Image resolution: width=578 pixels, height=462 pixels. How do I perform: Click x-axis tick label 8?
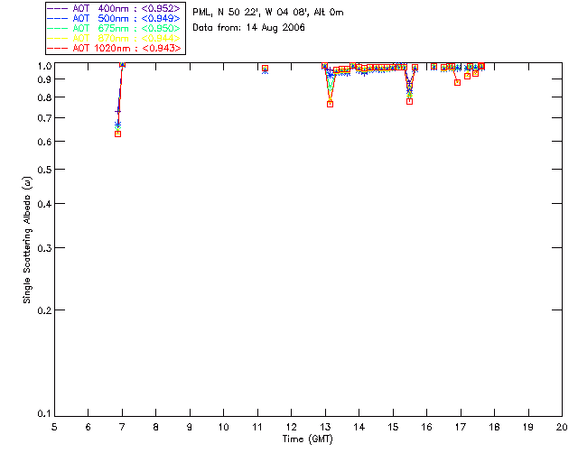(x=156, y=427)
